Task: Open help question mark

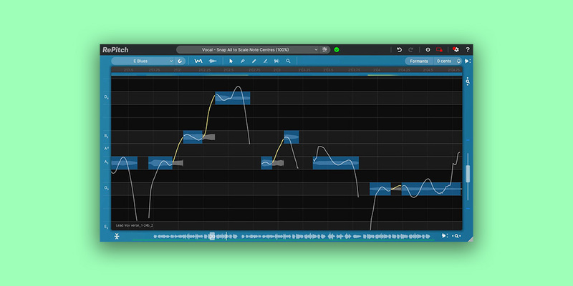Action: pyautogui.click(x=468, y=49)
